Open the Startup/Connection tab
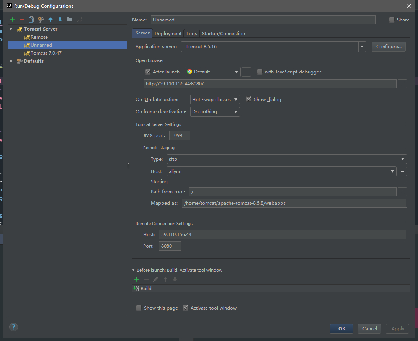Viewport: 418px width, 341px height. click(223, 34)
